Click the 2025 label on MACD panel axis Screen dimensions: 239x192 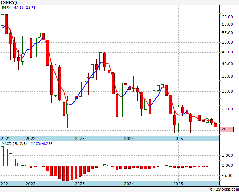178,184
